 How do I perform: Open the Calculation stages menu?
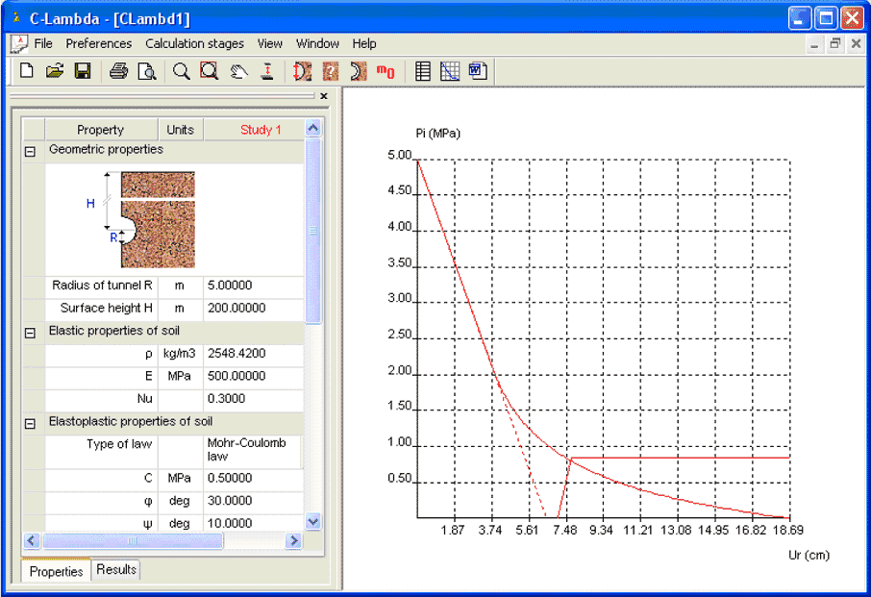tap(194, 43)
